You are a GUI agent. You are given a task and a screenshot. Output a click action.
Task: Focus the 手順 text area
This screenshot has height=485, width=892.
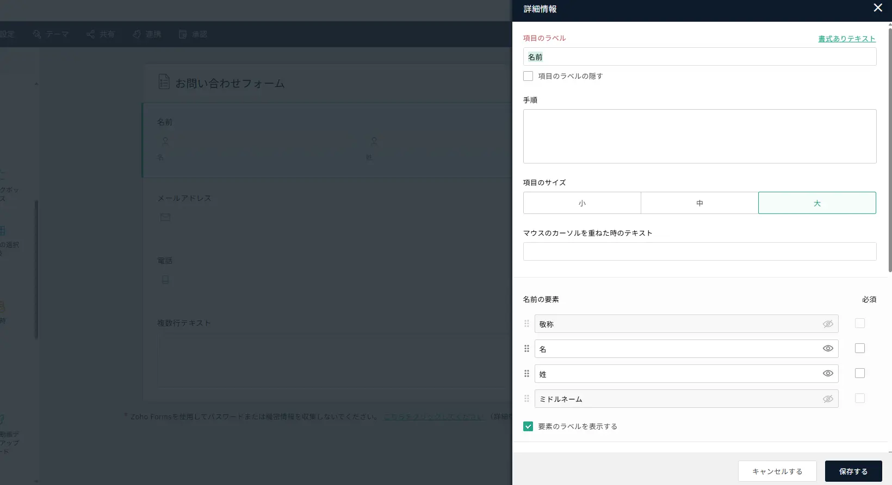[x=699, y=136]
